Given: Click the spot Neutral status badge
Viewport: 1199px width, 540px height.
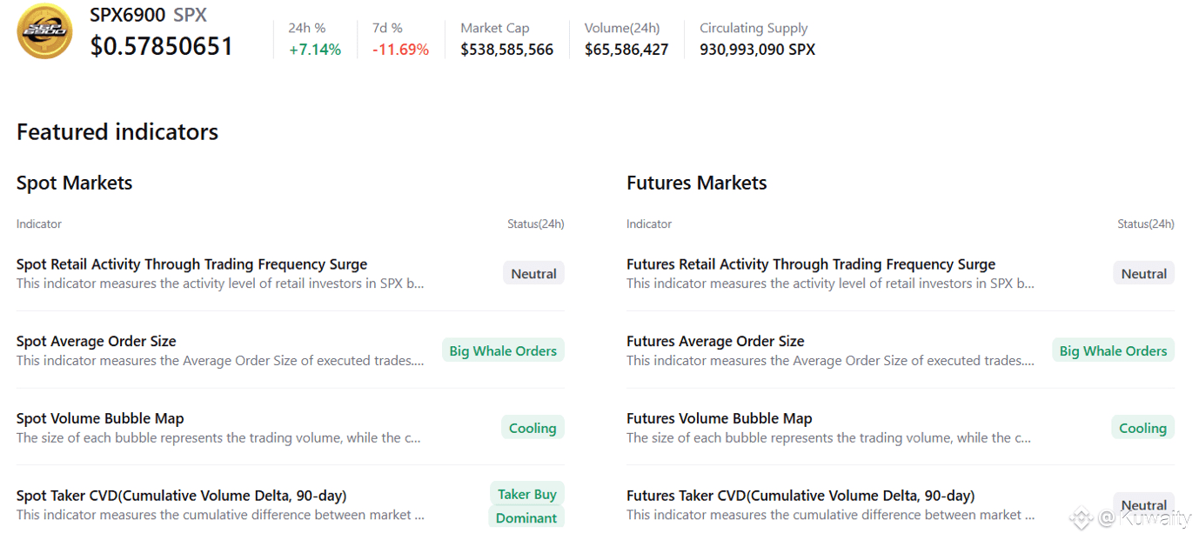Looking at the screenshot, I should point(533,274).
